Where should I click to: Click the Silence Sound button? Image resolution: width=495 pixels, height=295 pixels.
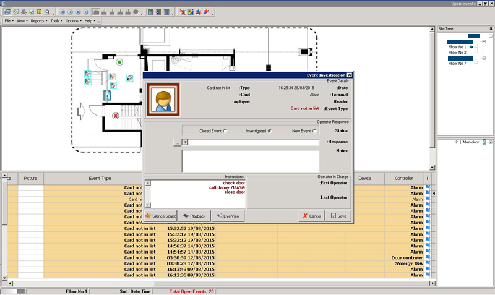coord(161,216)
